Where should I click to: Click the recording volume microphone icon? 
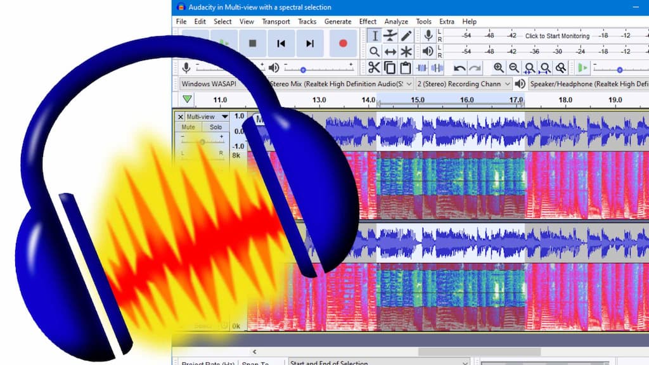186,67
